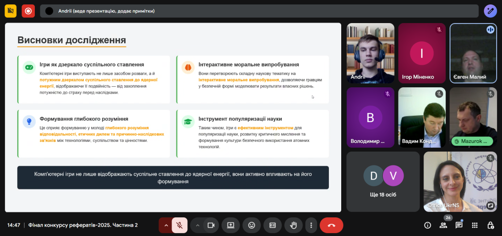Viewport: 502px width, 236px height.
Task: Select Andrii's video thumbnail
Action: (370, 52)
